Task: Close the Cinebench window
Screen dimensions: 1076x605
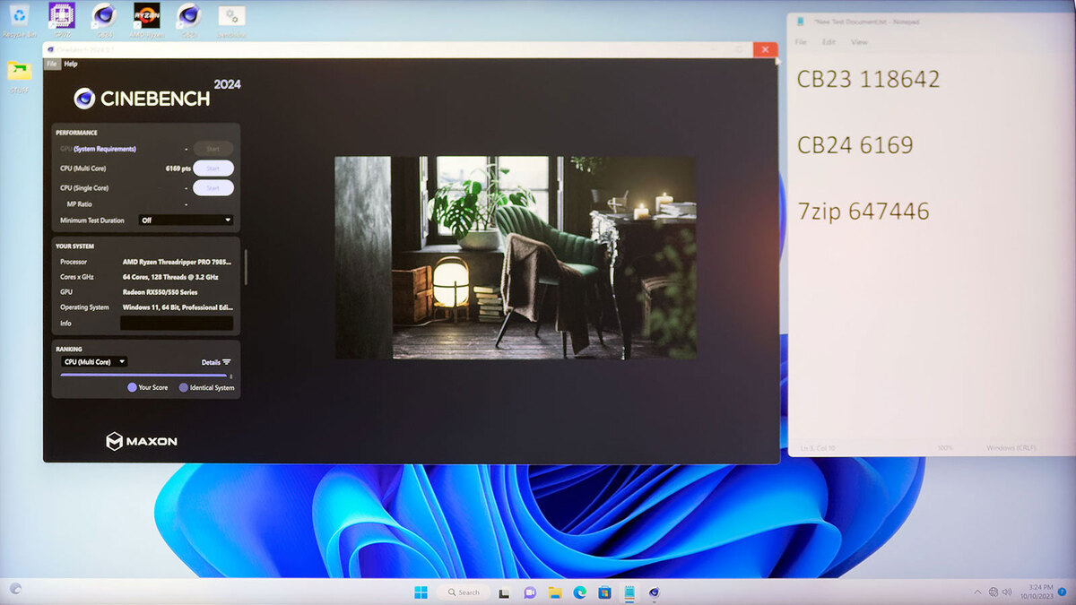Action: pos(765,50)
